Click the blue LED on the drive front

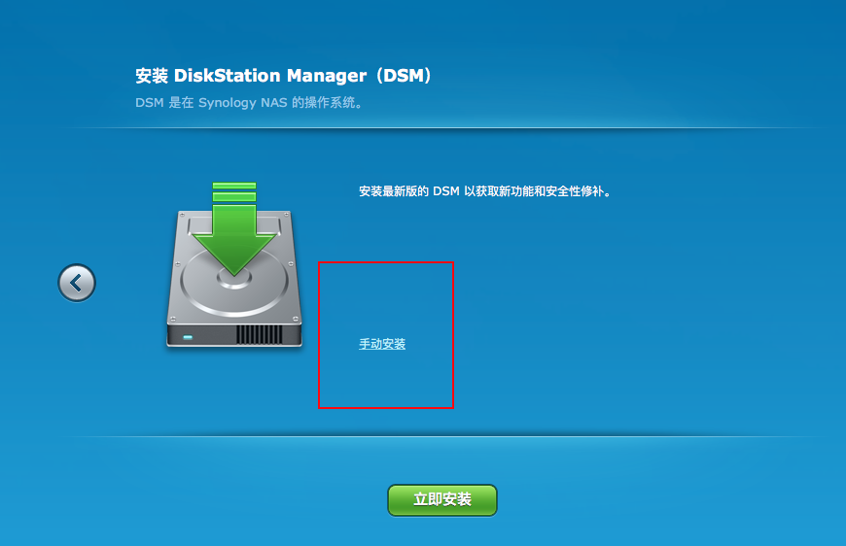coord(188,337)
